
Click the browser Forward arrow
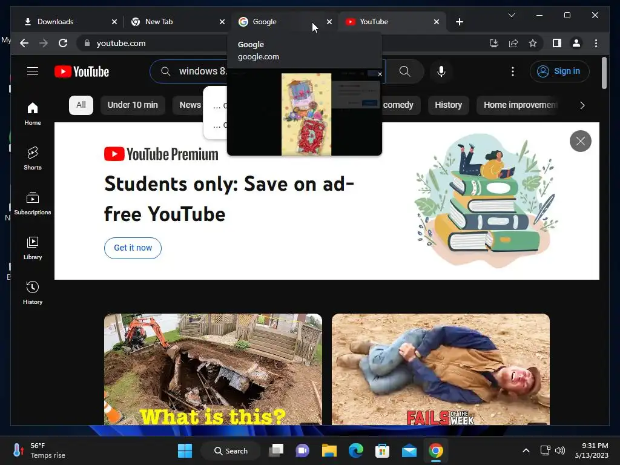tap(44, 43)
